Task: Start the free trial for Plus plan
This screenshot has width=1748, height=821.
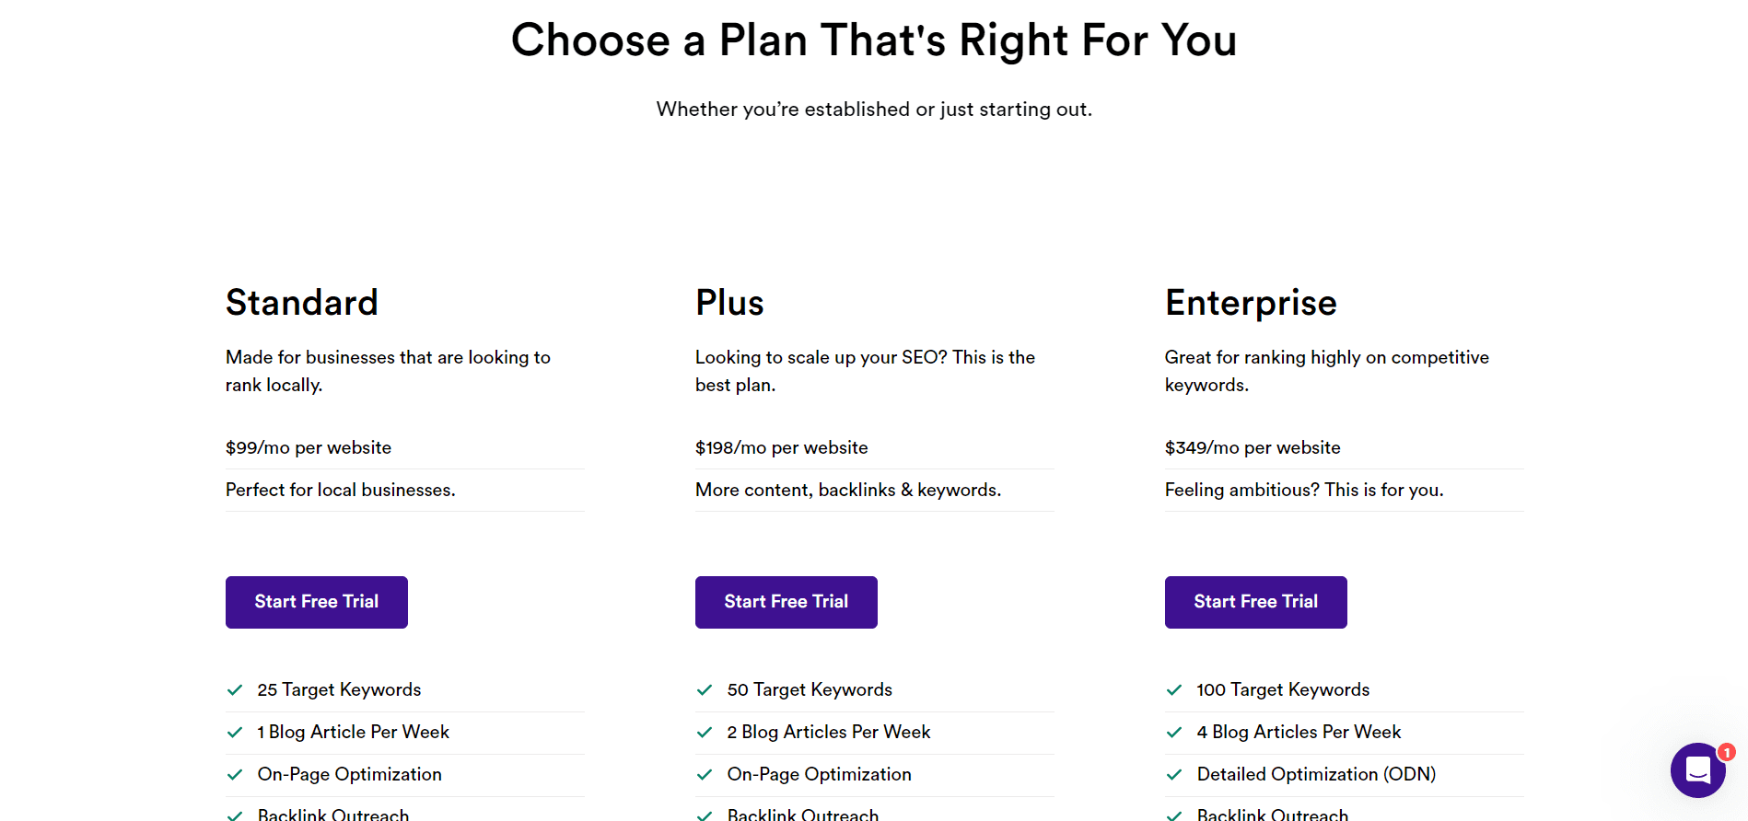Action: pos(787,602)
